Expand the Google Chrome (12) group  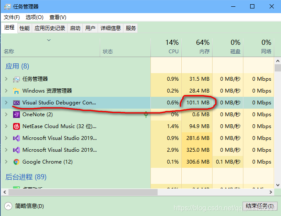pos(6,162)
